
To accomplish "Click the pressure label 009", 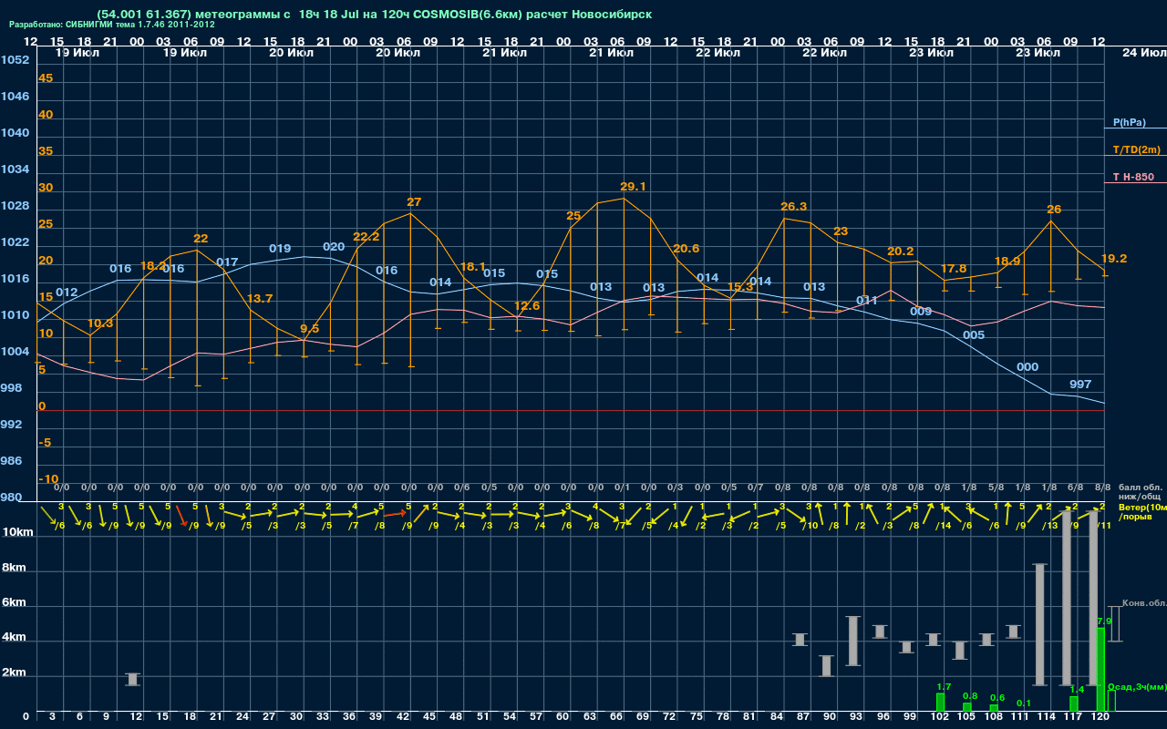I will click(x=921, y=312).
